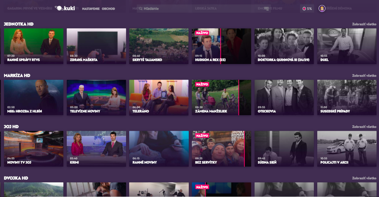Open the Nastavenie menu
The image size is (379, 197).
pos(91,9)
